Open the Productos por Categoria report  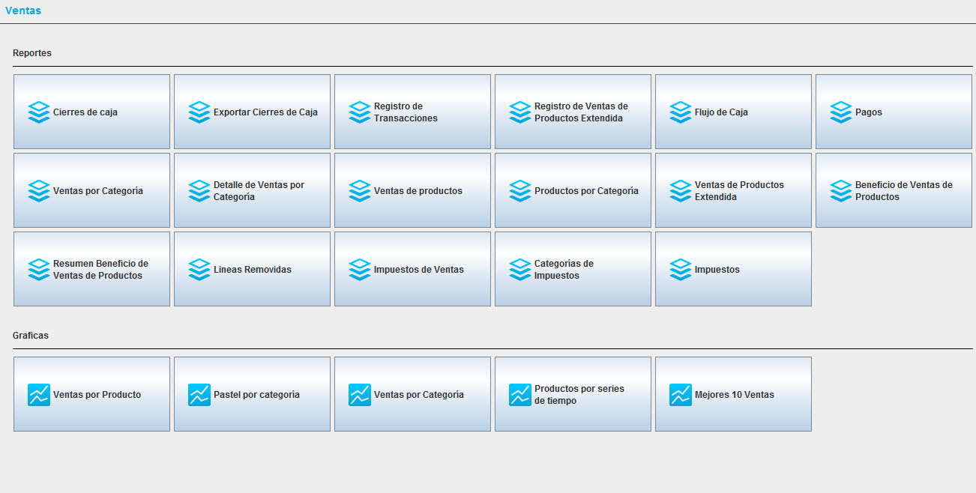[573, 190]
